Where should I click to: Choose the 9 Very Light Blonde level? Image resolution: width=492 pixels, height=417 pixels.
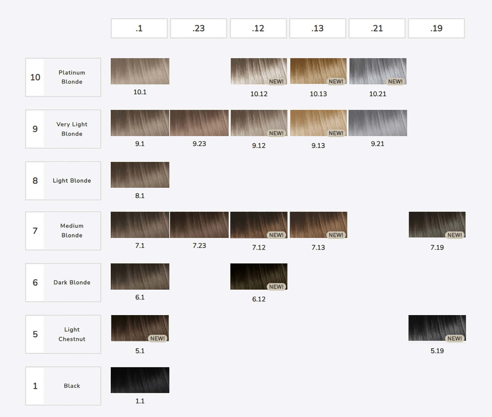point(63,129)
